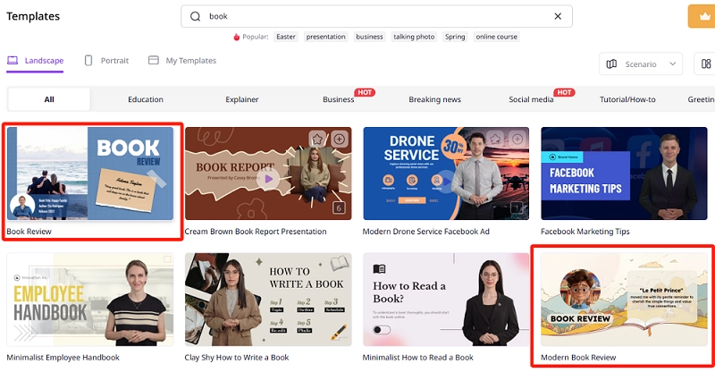Click the plus icon on the Book Report thumbnail
The width and height of the screenshot is (715, 372).
click(x=339, y=139)
